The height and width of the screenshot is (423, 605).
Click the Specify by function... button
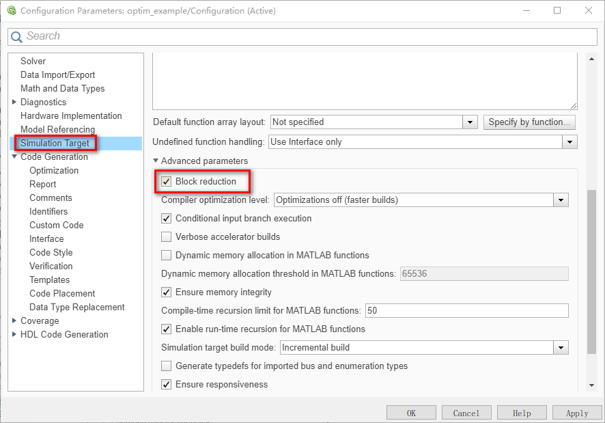tap(529, 122)
